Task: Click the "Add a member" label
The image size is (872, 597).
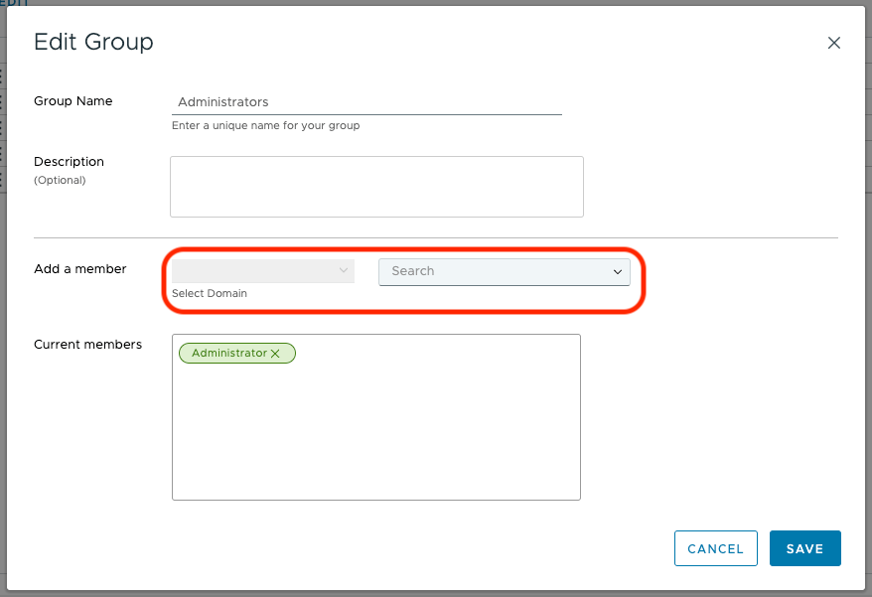Action: point(80,268)
